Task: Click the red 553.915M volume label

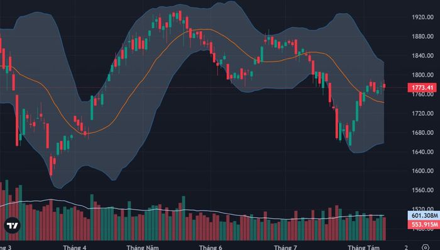Action: click(x=424, y=224)
